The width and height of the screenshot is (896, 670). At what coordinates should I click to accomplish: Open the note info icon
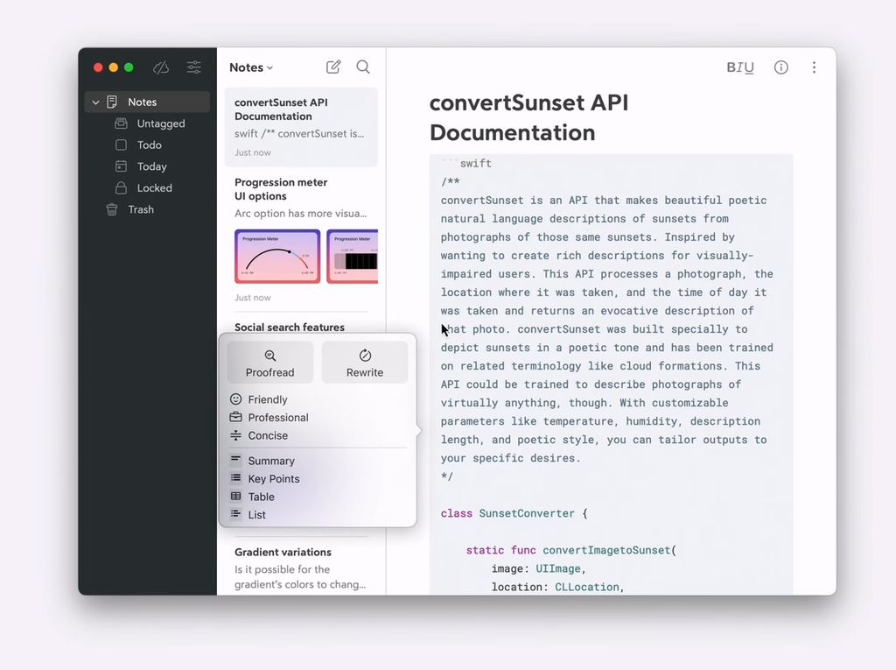[781, 67]
